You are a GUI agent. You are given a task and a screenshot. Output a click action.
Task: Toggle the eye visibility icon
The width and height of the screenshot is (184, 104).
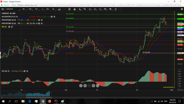(x=110, y=9)
